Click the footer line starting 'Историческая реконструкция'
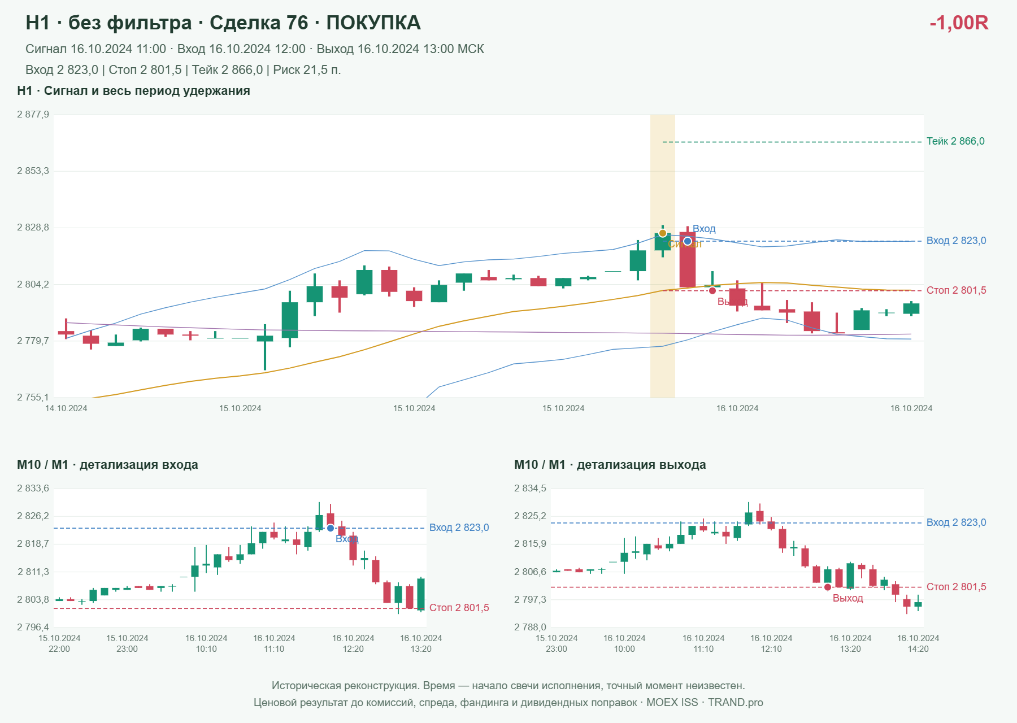The width and height of the screenshot is (1017, 723). 508,686
